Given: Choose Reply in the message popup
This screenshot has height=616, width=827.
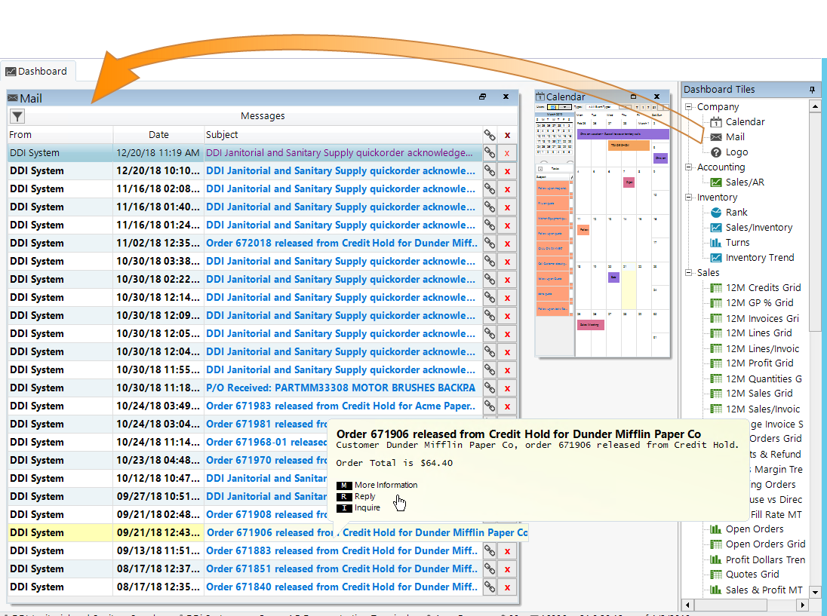Looking at the screenshot, I should tap(364, 497).
